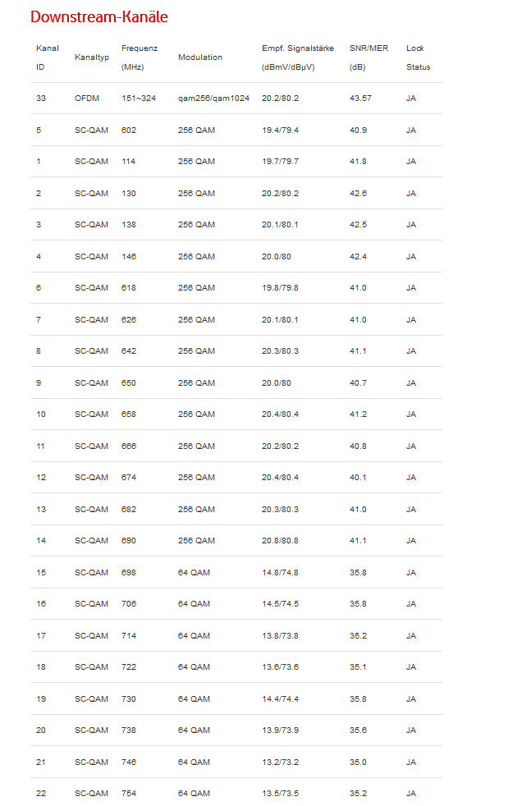
Task: Select the 43.57 SNR value
Action: click(360, 98)
